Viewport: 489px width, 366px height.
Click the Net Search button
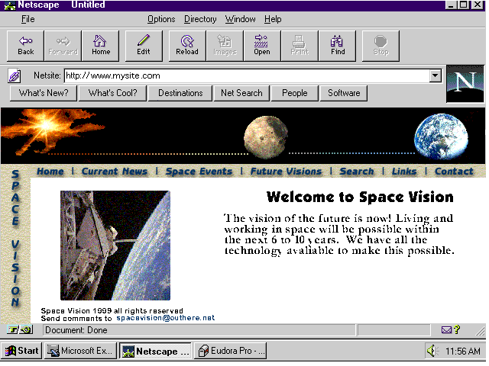241,93
